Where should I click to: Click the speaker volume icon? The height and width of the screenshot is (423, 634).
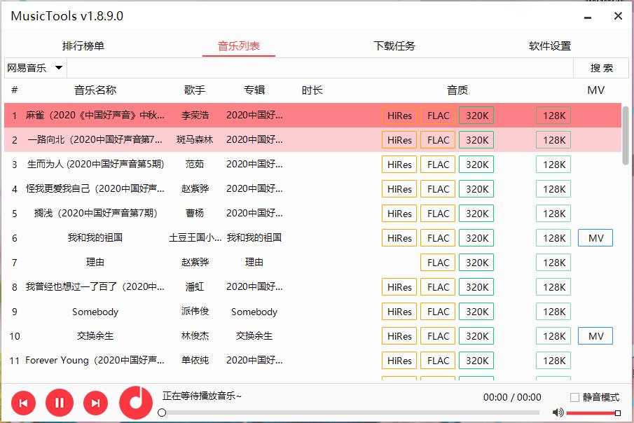[x=557, y=412]
